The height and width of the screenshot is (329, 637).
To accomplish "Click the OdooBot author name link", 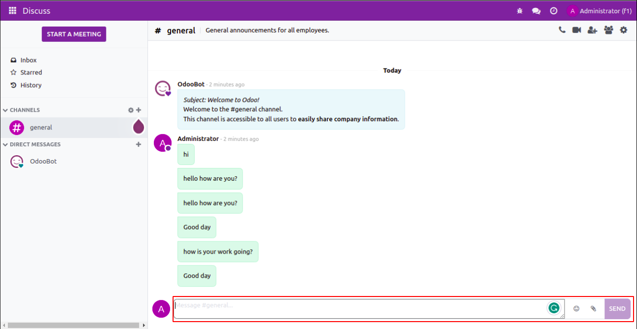I will [x=191, y=84].
